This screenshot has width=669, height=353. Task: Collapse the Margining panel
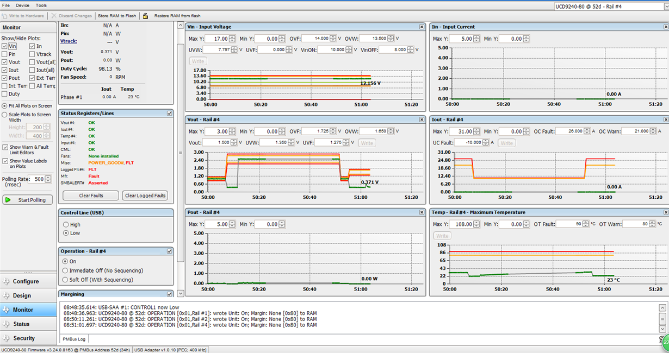point(170,294)
